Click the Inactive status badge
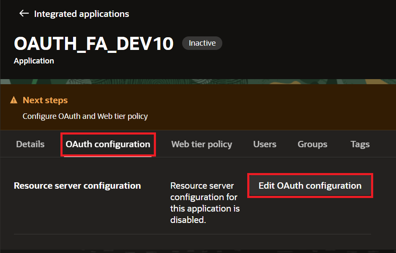 [202, 43]
